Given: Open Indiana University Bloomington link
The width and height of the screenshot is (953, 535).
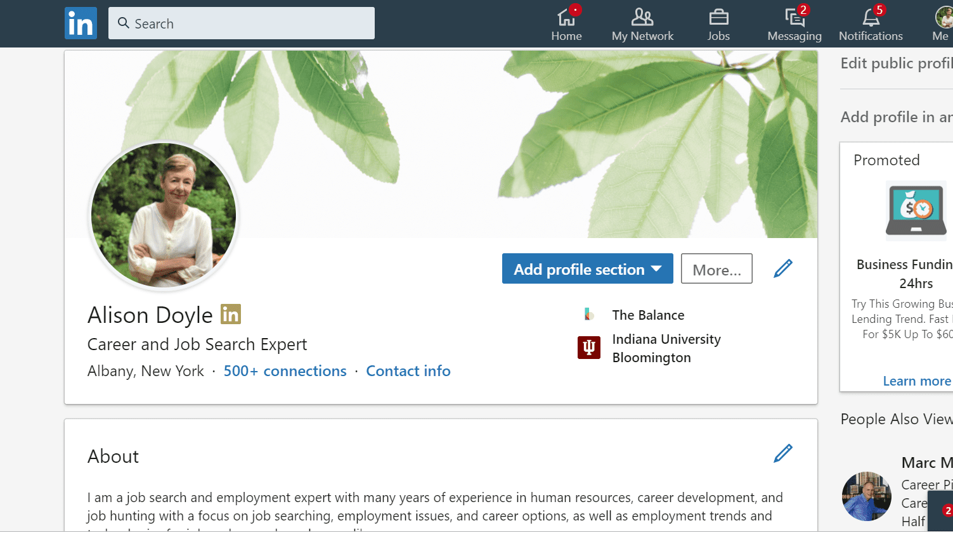Looking at the screenshot, I should coord(666,348).
